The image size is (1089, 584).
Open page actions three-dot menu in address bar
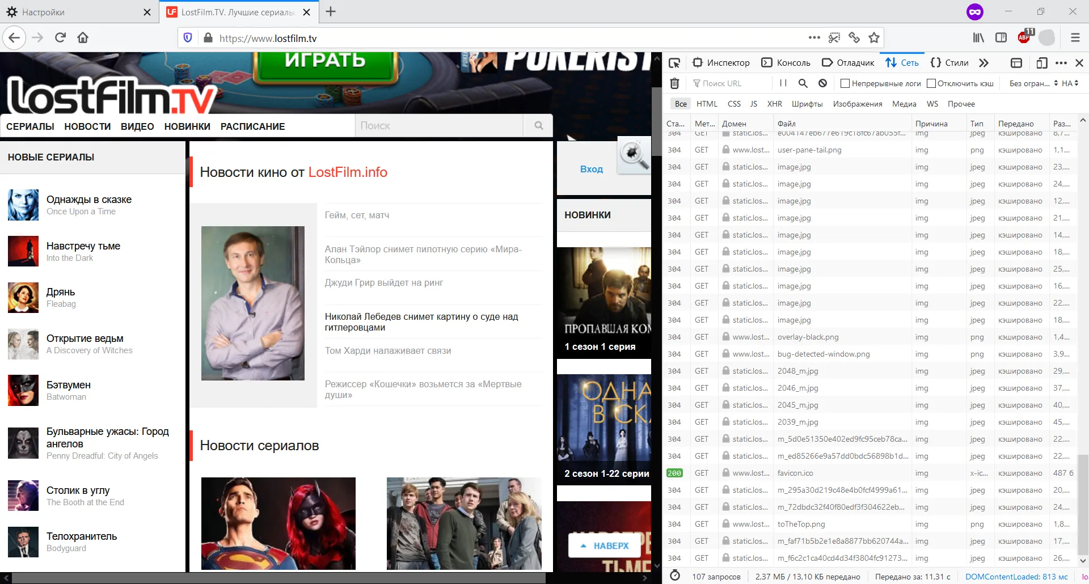814,38
